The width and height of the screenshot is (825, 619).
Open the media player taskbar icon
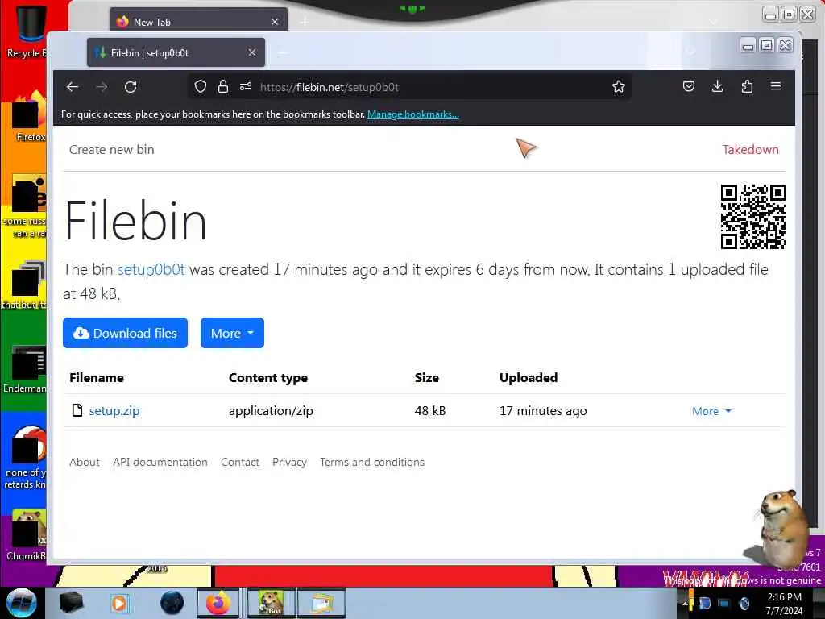119,603
